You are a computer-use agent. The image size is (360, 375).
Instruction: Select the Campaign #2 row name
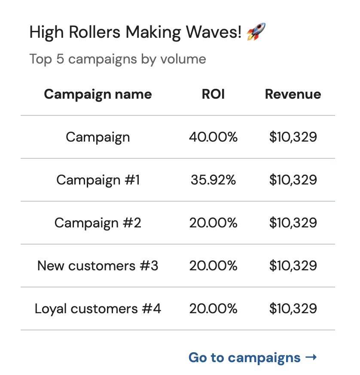point(98,223)
